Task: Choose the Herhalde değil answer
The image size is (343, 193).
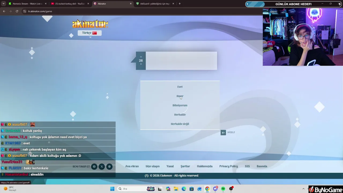Action: point(180,124)
